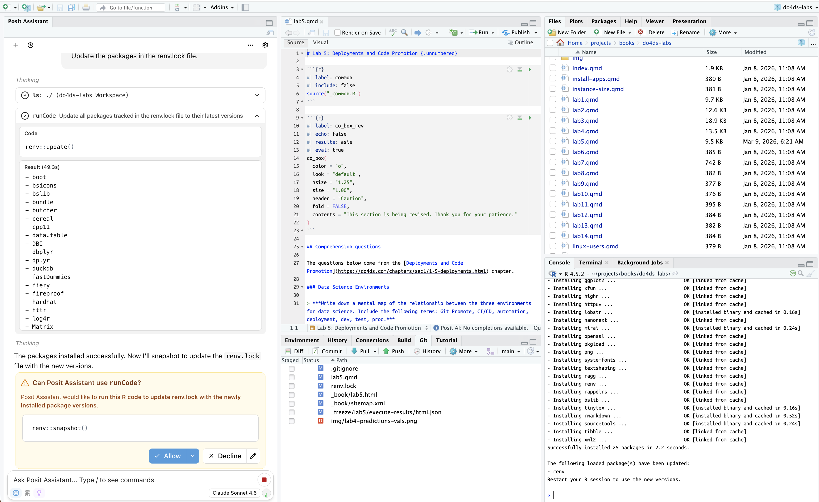This screenshot has width=819, height=502.
Task: Clear console with the broom icon
Action: click(810, 273)
